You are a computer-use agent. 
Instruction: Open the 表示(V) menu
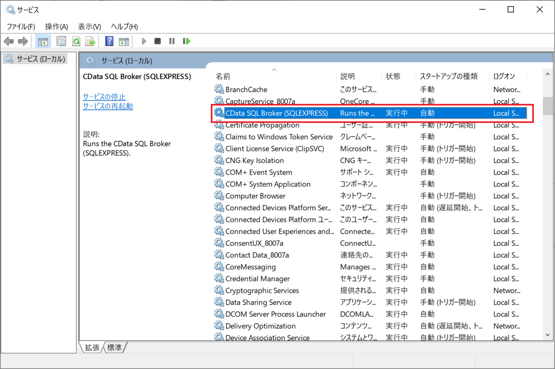coord(89,27)
